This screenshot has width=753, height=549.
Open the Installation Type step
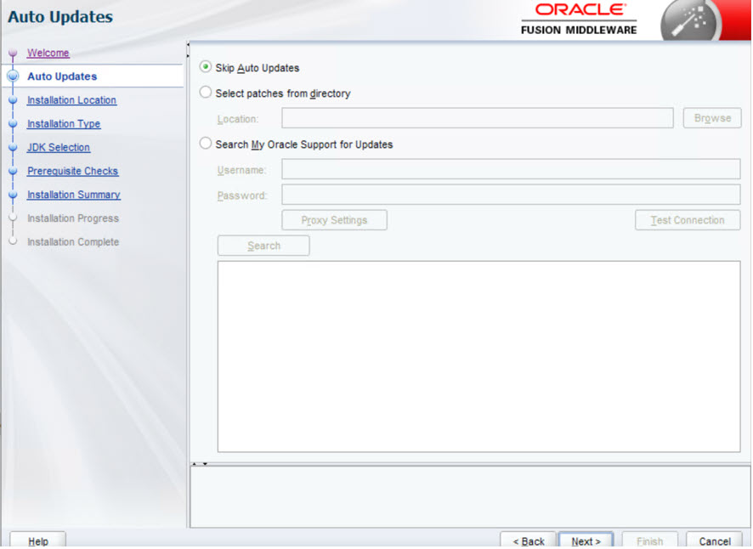pos(64,123)
